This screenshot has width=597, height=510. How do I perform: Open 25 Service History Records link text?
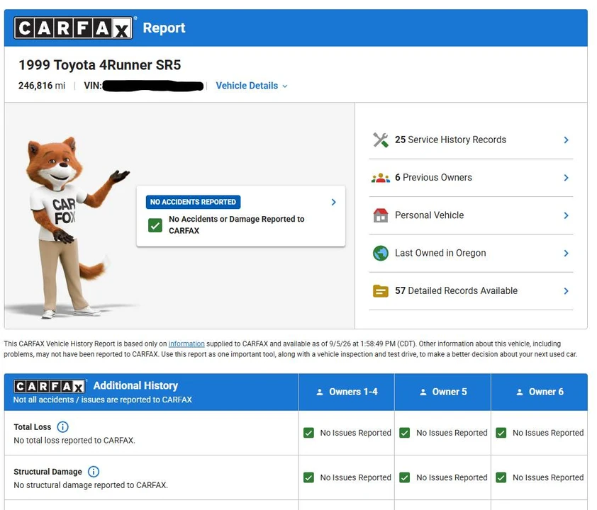click(x=450, y=140)
